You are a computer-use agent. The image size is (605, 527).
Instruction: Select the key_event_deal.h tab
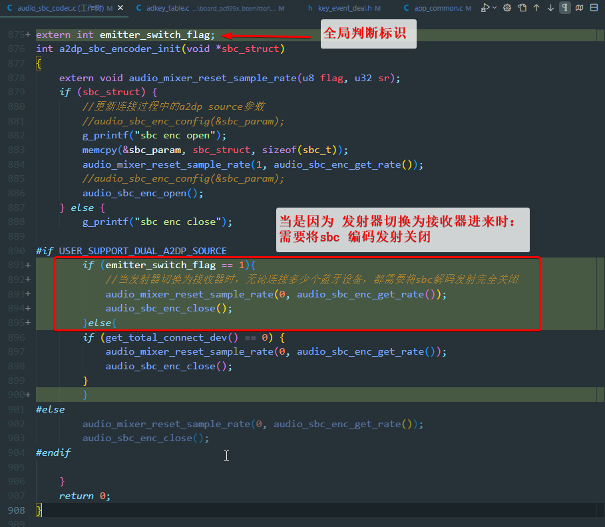[x=344, y=8]
